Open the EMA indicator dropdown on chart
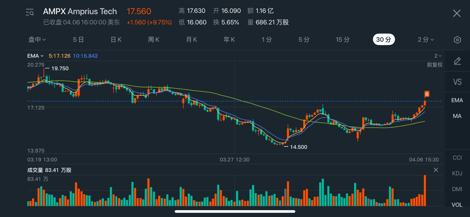The image size is (470, 217). point(35,56)
